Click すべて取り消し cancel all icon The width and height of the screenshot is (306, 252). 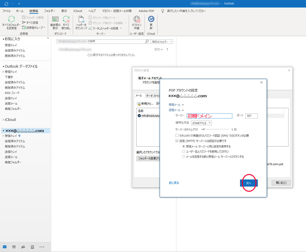coord(66,19)
